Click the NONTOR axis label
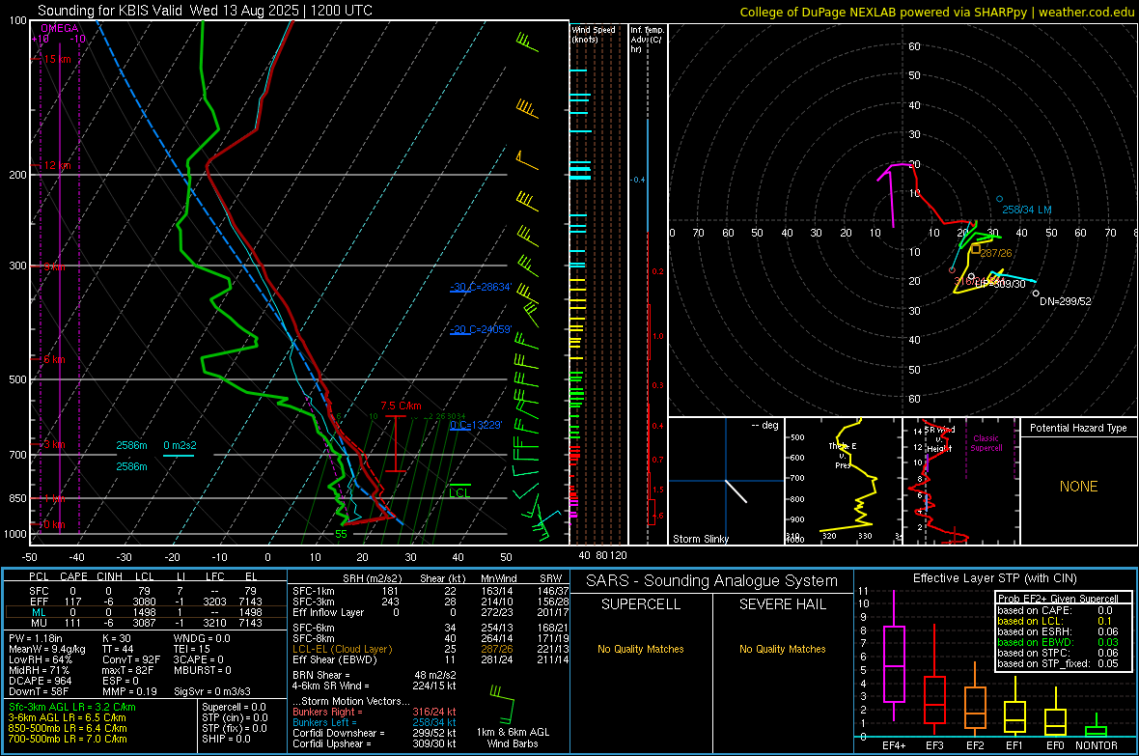The width and height of the screenshot is (1139, 756). (x=1097, y=745)
